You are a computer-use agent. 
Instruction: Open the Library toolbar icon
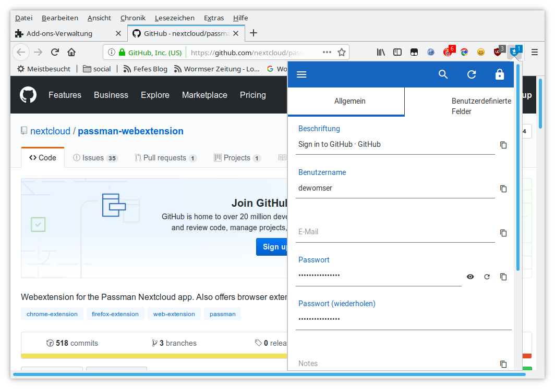point(381,52)
